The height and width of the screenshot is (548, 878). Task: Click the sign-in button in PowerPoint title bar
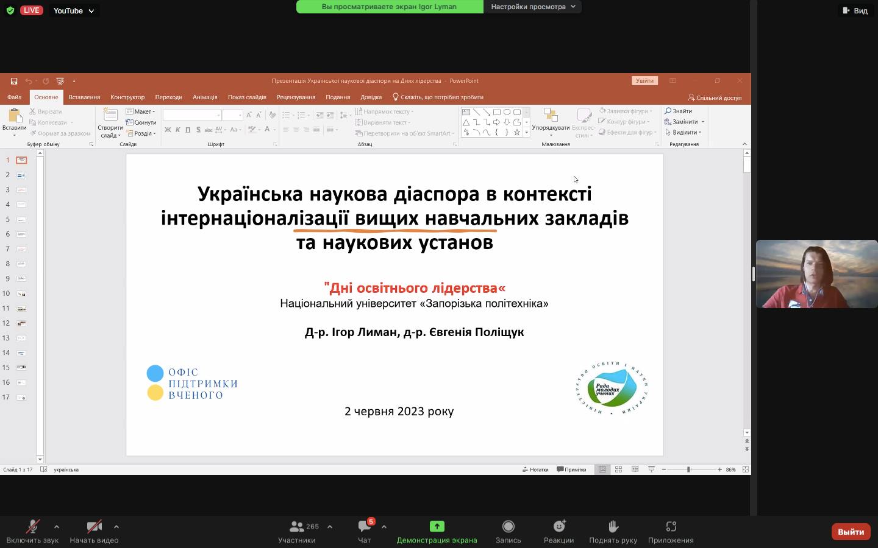644,81
